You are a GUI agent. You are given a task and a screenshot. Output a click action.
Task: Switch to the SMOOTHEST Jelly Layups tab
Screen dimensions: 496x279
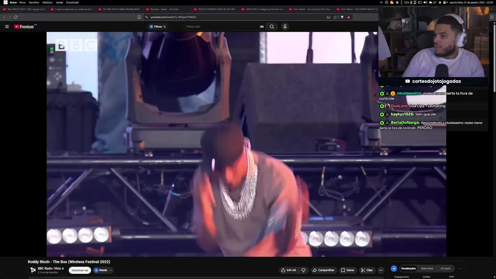coord(24,9)
